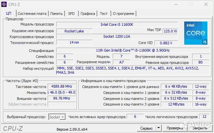
Task: Switch to the Память tab
Action: [x=56, y=14]
